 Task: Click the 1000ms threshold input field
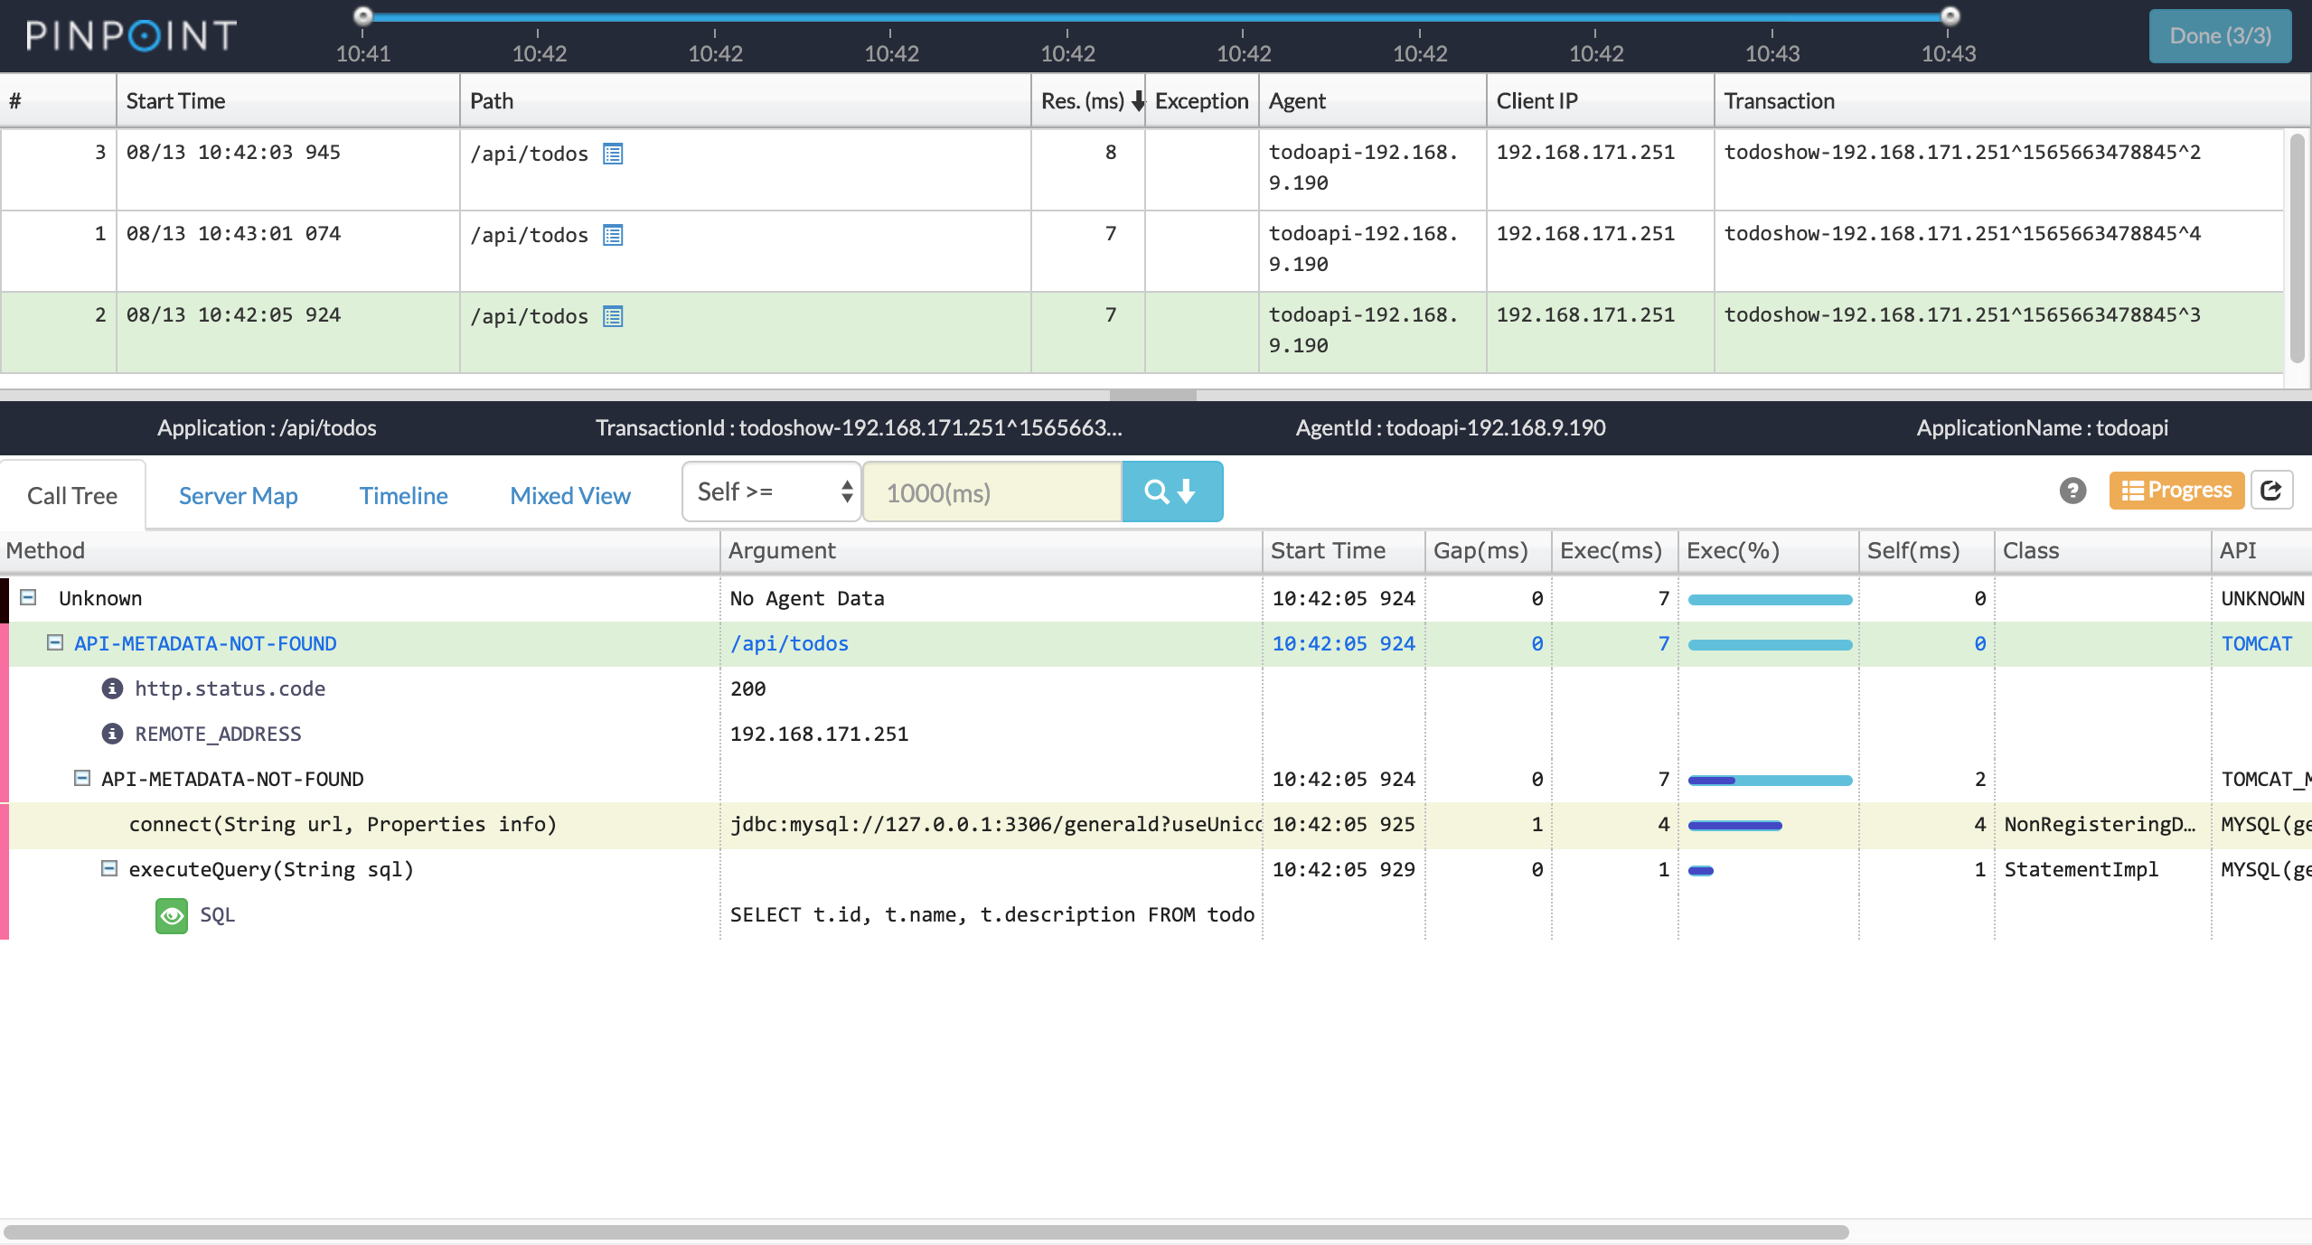point(997,492)
